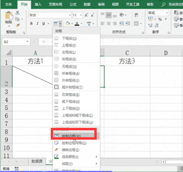
Task: Open the number format box 常规
Action: click(158, 13)
